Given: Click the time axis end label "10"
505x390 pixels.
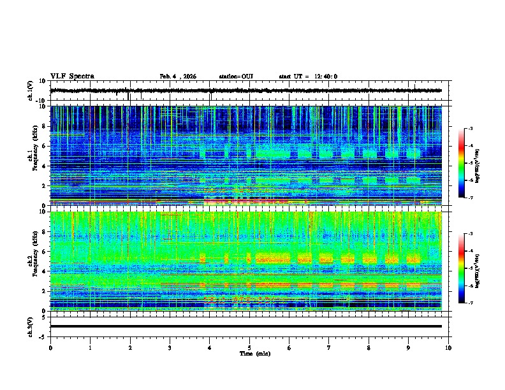Looking at the screenshot, I should [x=448, y=348].
